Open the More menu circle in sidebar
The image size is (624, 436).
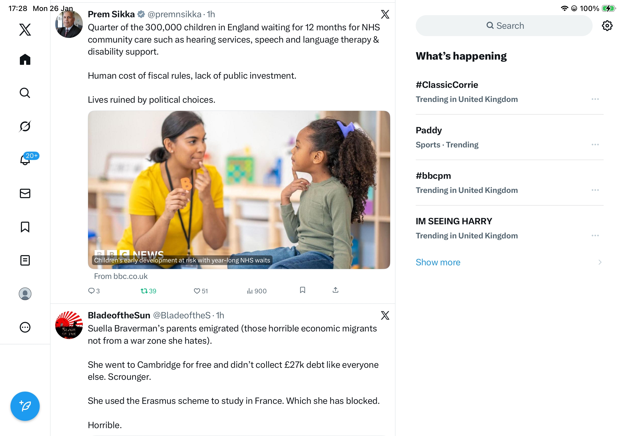coord(25,327)
